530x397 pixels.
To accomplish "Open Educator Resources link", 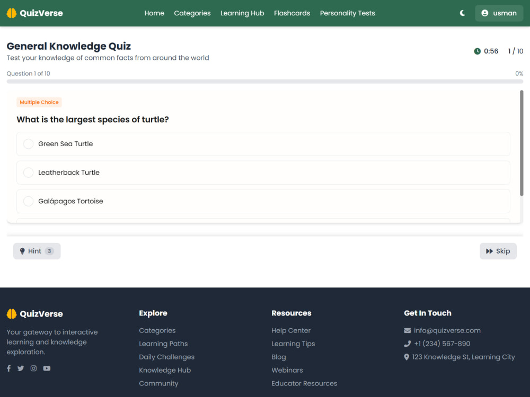I will point(304,383).
